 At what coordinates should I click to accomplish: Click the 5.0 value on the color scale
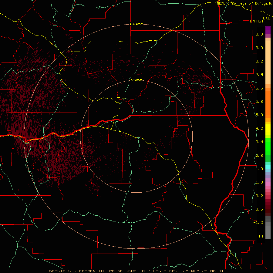259,115
